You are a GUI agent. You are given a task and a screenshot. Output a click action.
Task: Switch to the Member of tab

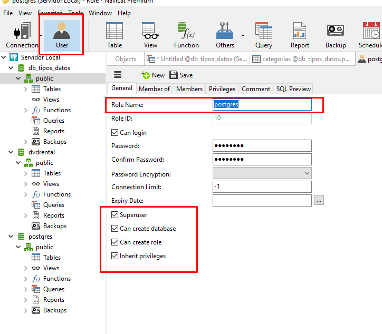coord(154,89)
